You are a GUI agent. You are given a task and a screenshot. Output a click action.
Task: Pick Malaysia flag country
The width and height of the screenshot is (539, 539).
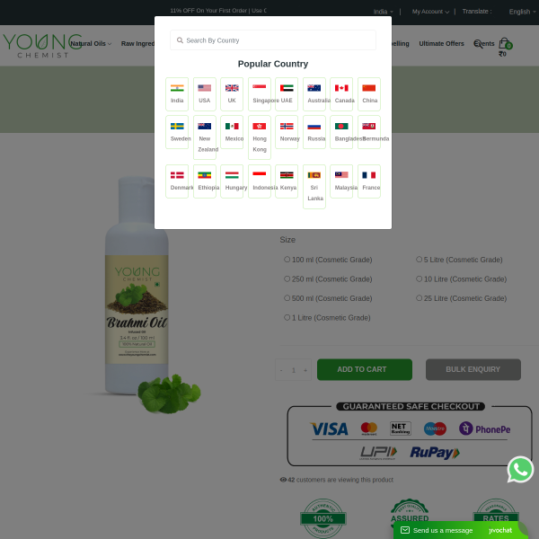[341, 181]
